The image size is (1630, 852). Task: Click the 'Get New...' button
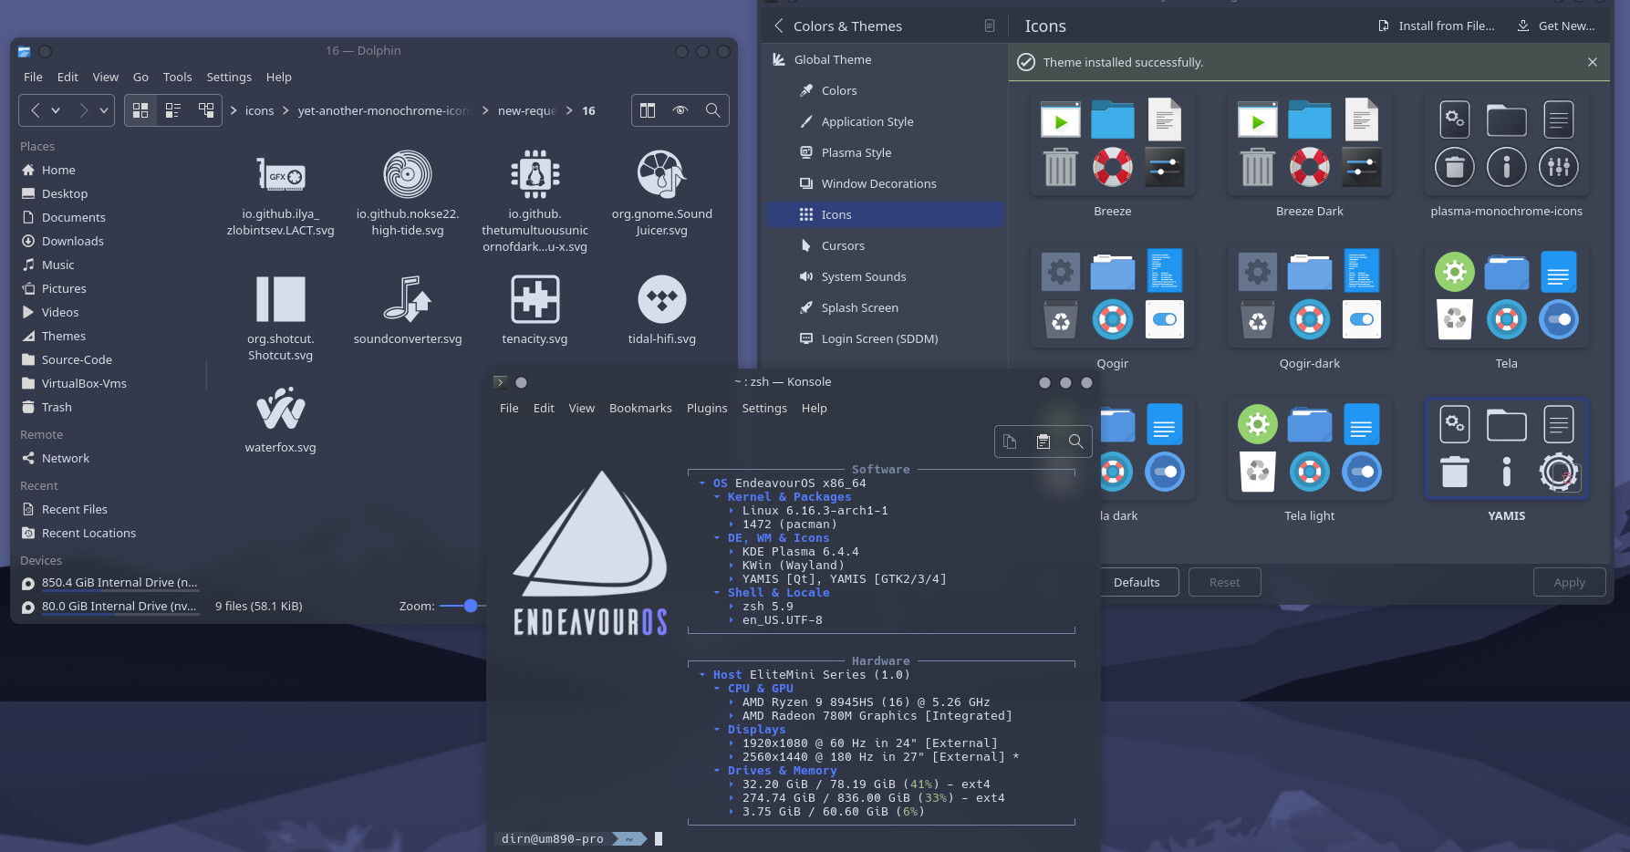pos(1556,26)
